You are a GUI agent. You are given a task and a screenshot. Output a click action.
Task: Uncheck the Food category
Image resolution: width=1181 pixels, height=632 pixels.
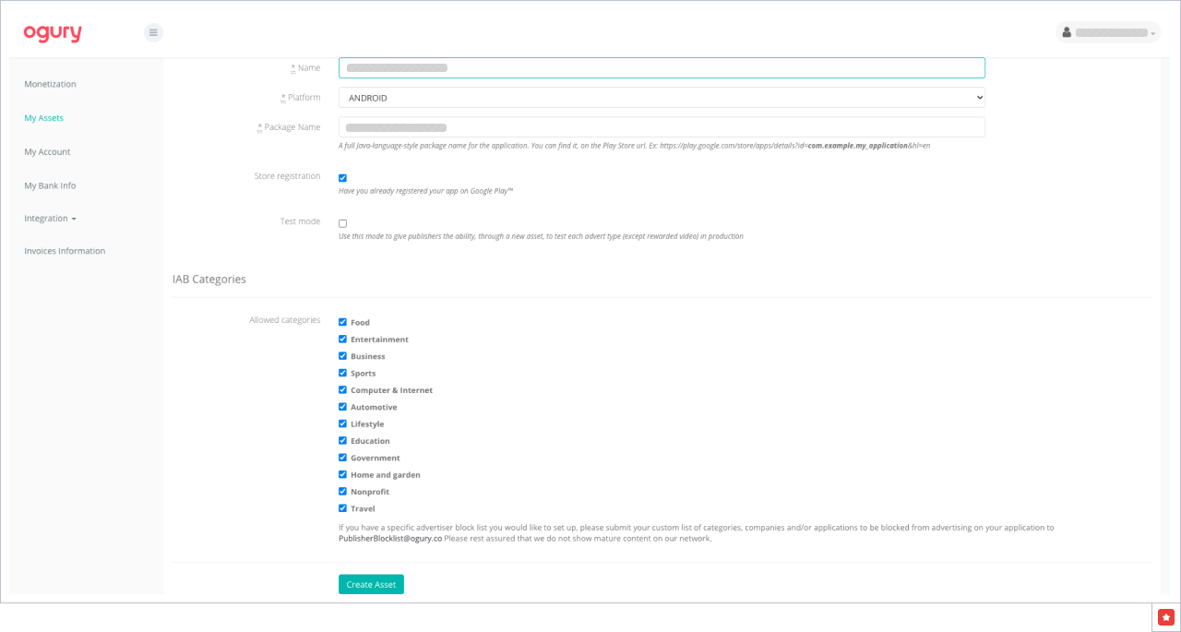click(x=342, y=322)
